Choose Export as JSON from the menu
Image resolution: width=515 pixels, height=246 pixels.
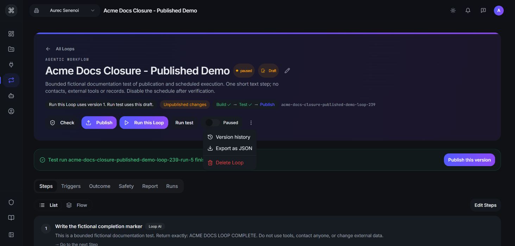point(230,148)
